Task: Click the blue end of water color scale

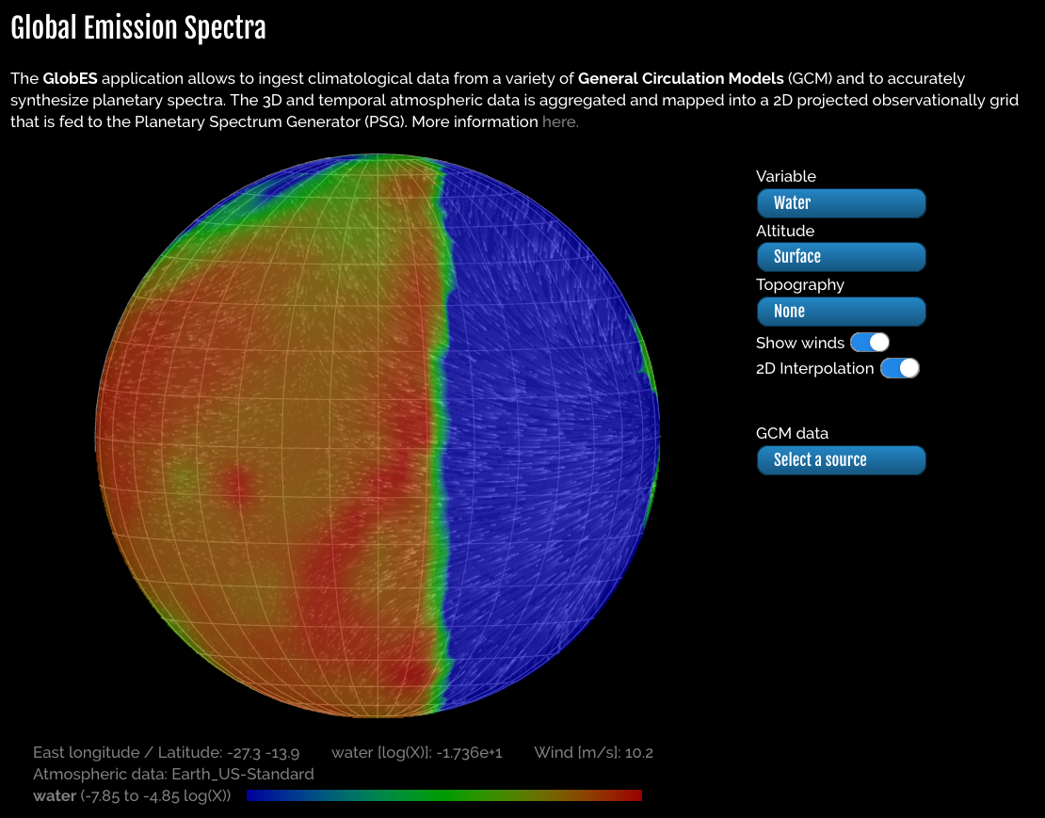Action: tap(264, 795)
